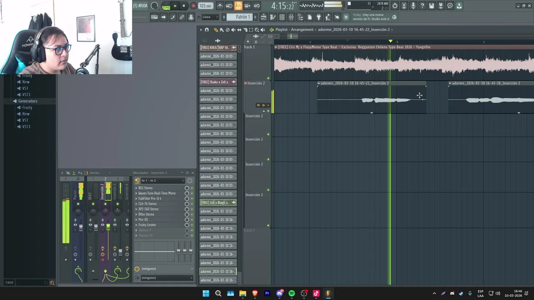This screenshot has width=534, height=300.
Task: Click the transport stop button
Action: (x=184, y=6)
